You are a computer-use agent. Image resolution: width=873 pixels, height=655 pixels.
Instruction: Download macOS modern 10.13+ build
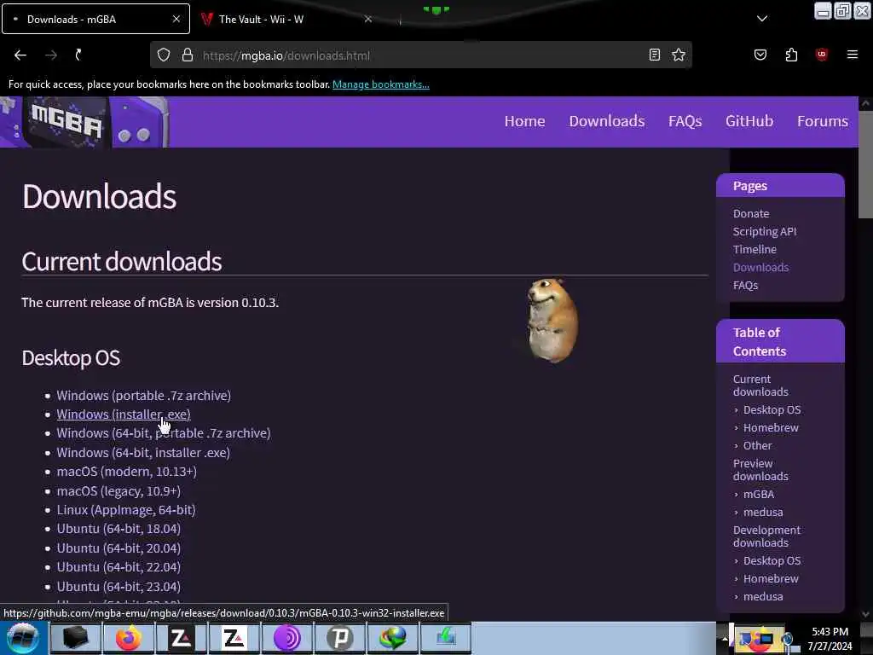pyautogui.click(x=126, y=472)
